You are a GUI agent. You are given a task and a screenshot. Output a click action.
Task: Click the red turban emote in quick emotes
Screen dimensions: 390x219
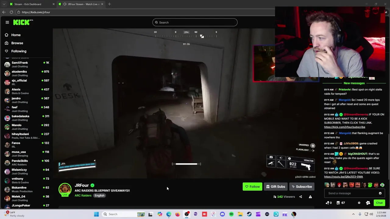coord(339,185)
